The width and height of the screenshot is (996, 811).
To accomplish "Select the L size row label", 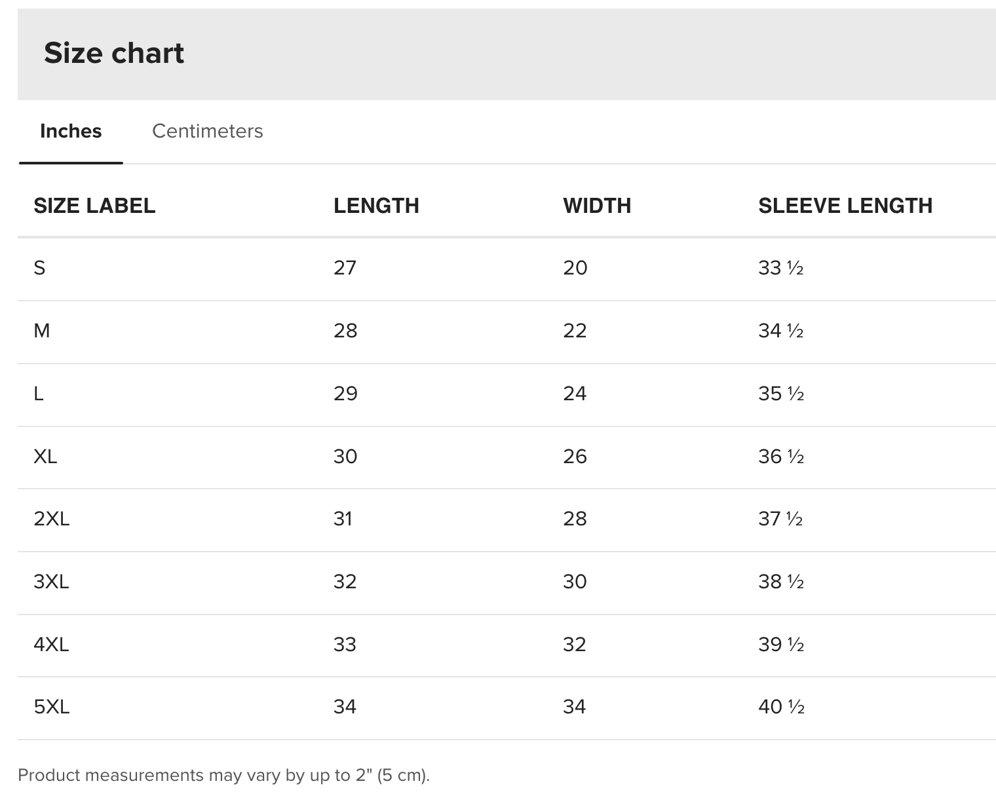I will 39,394.
